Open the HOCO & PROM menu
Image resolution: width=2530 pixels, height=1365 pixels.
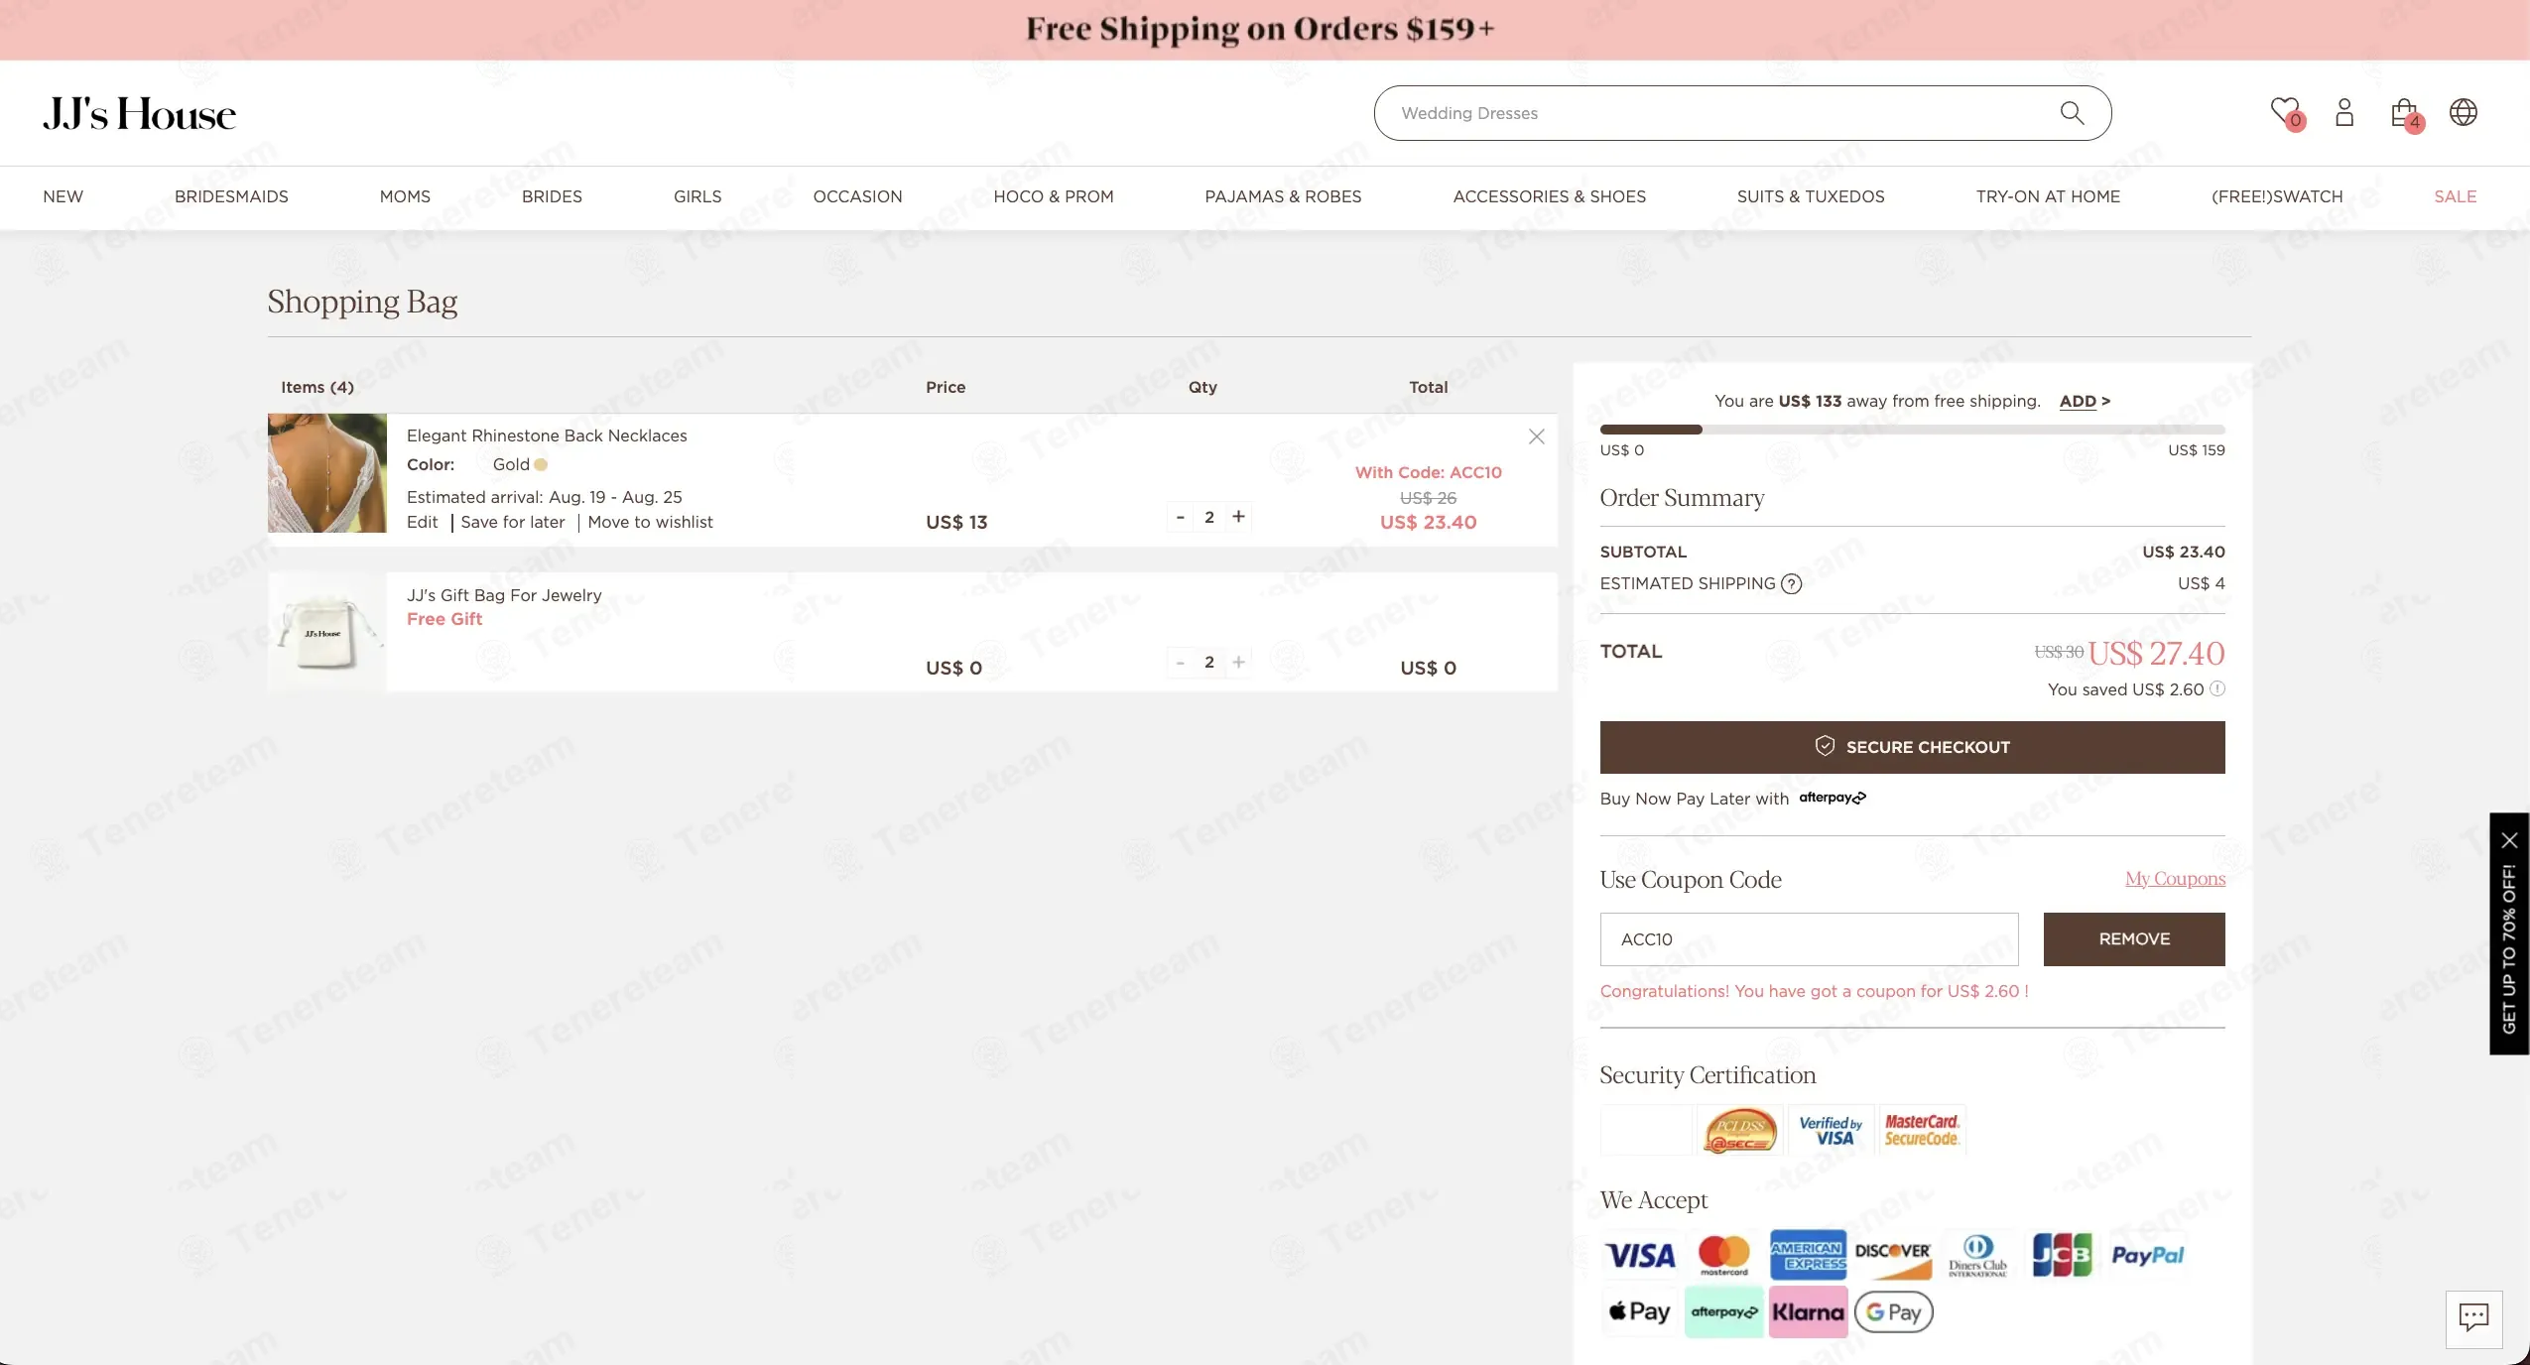click(1054, 196)
